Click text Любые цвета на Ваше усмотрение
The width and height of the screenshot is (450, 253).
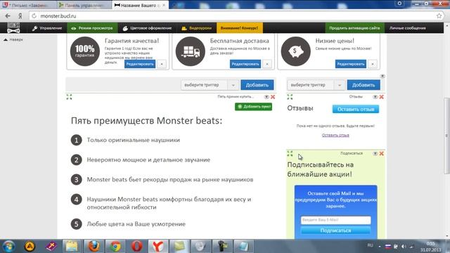pyautogui.click(x=136, y=224)
